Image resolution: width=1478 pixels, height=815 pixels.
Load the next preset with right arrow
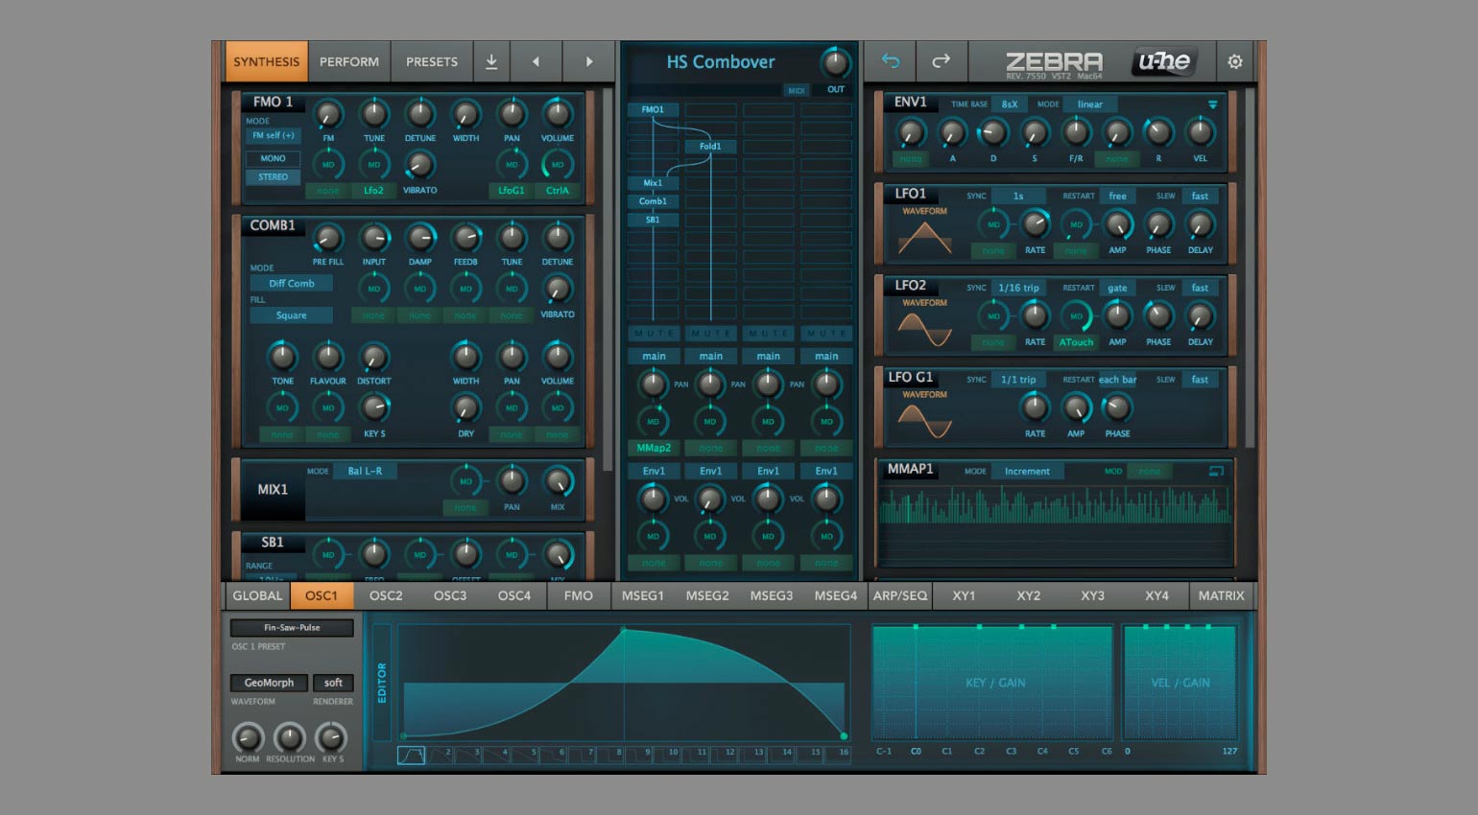[588, 61]
